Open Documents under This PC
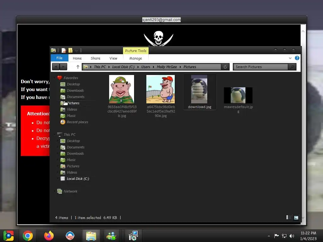 coord(75,147)
